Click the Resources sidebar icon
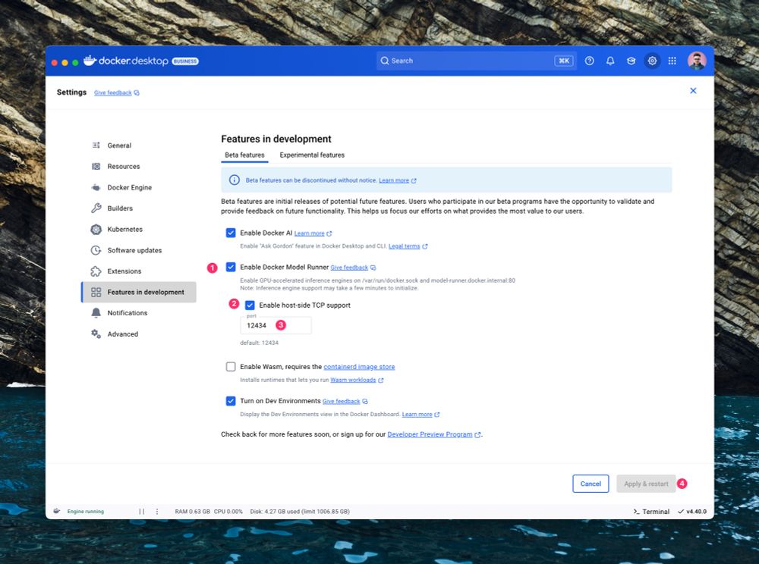 (96, 166)
